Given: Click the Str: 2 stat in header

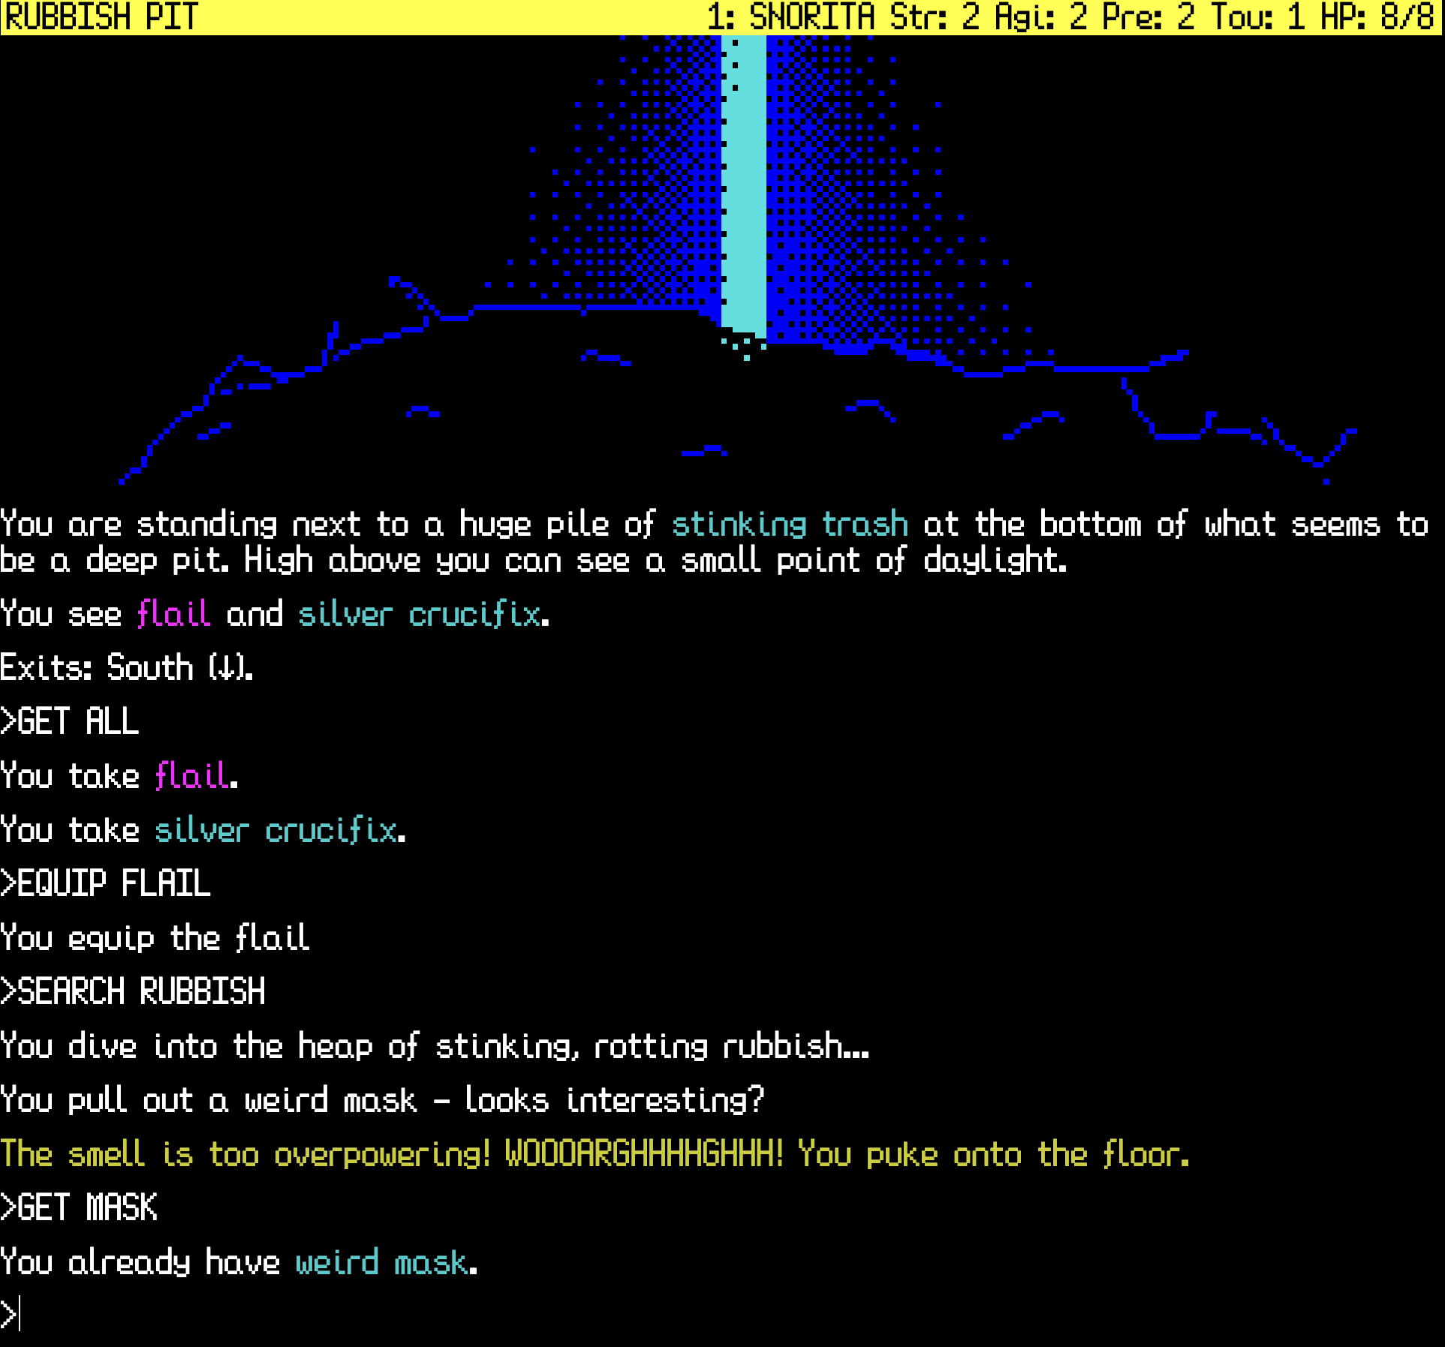Looking at the screenshot, I should tap(934, 17).
